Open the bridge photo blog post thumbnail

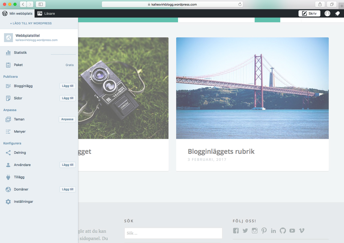click(252, 88)
